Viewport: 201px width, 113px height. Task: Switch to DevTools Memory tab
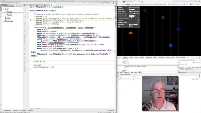click(x=155, y=58)
